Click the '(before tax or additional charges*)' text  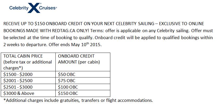tap(28, 65)
